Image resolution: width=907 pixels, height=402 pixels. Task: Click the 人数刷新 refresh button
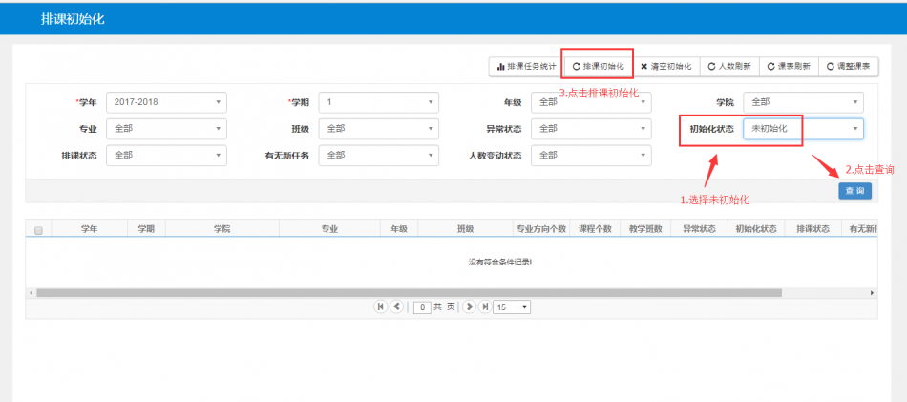[728, 67]
